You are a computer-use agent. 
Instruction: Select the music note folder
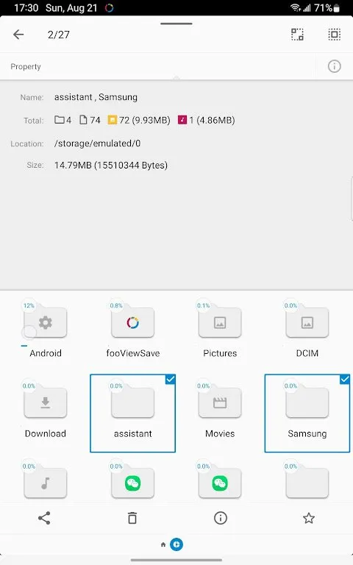coord(46,483)
